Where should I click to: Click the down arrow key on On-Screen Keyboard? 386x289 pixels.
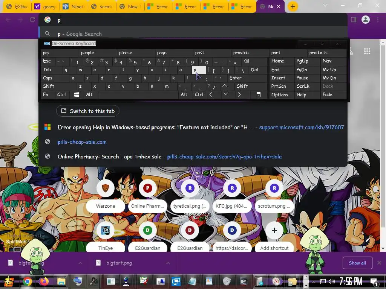tap(225, 94)
